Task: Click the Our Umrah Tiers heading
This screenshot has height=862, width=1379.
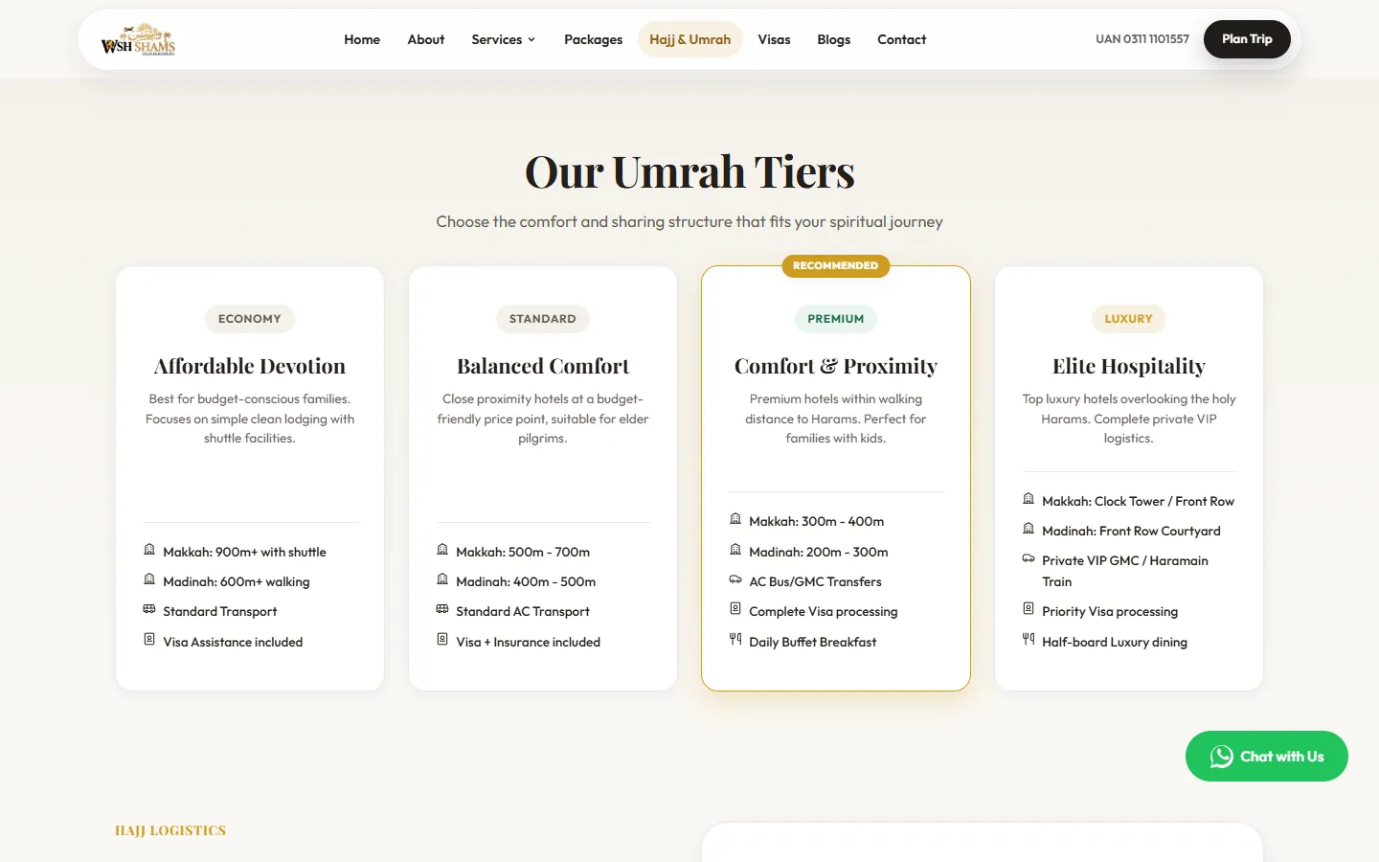Action: click(x=689, y=172)
